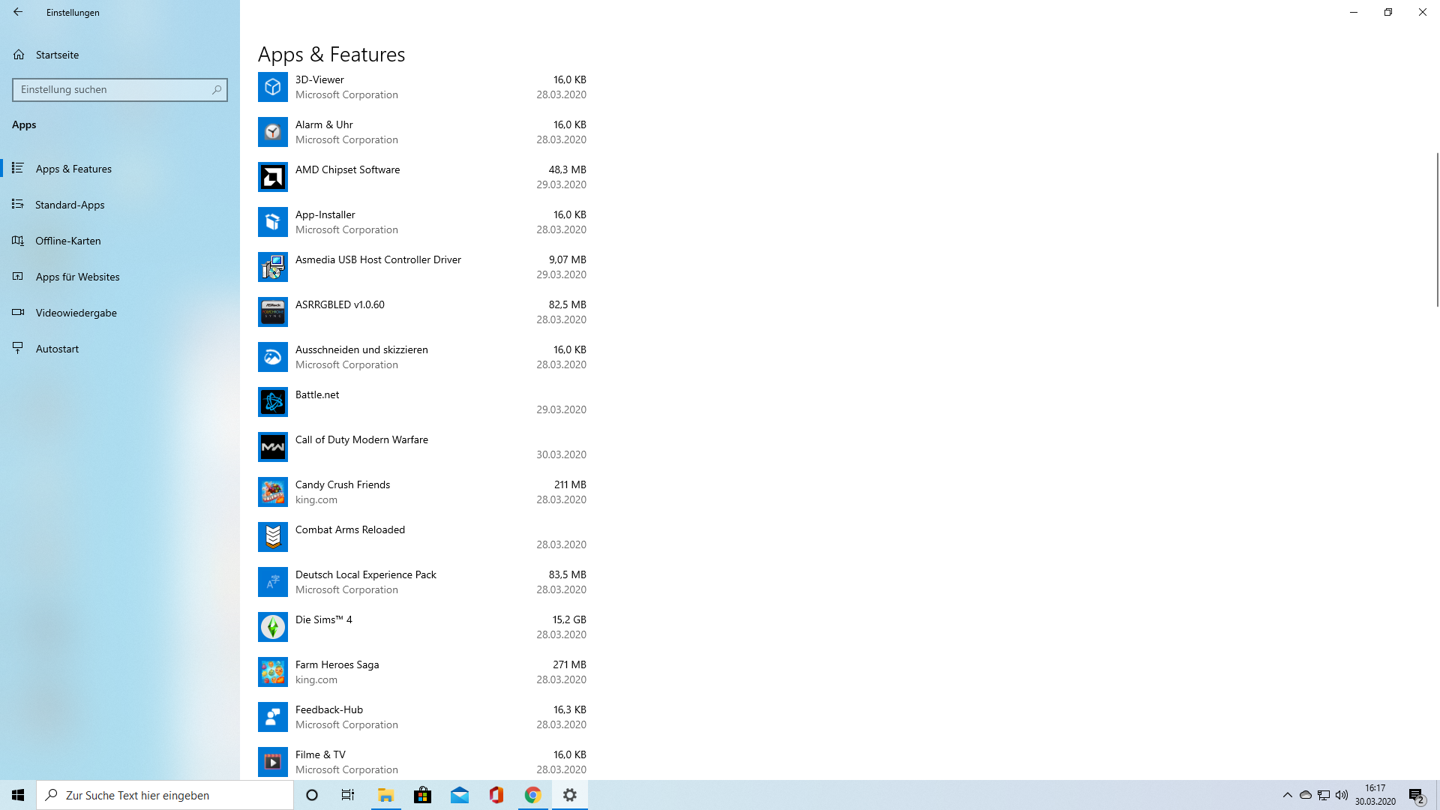
Task: Focus the Einstellung suchen search box
Action: [x=112, y=89]
